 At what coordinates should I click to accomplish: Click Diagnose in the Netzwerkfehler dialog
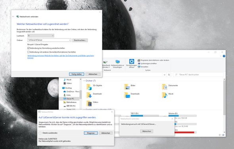click(x=91, y=133)
